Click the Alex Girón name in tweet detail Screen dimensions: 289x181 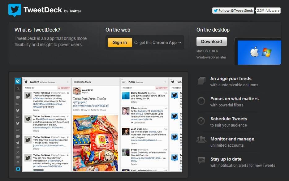click(88, 90)
